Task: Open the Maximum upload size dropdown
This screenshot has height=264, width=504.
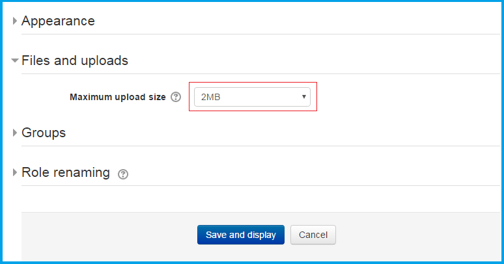Action: click(x=252, y=98)
